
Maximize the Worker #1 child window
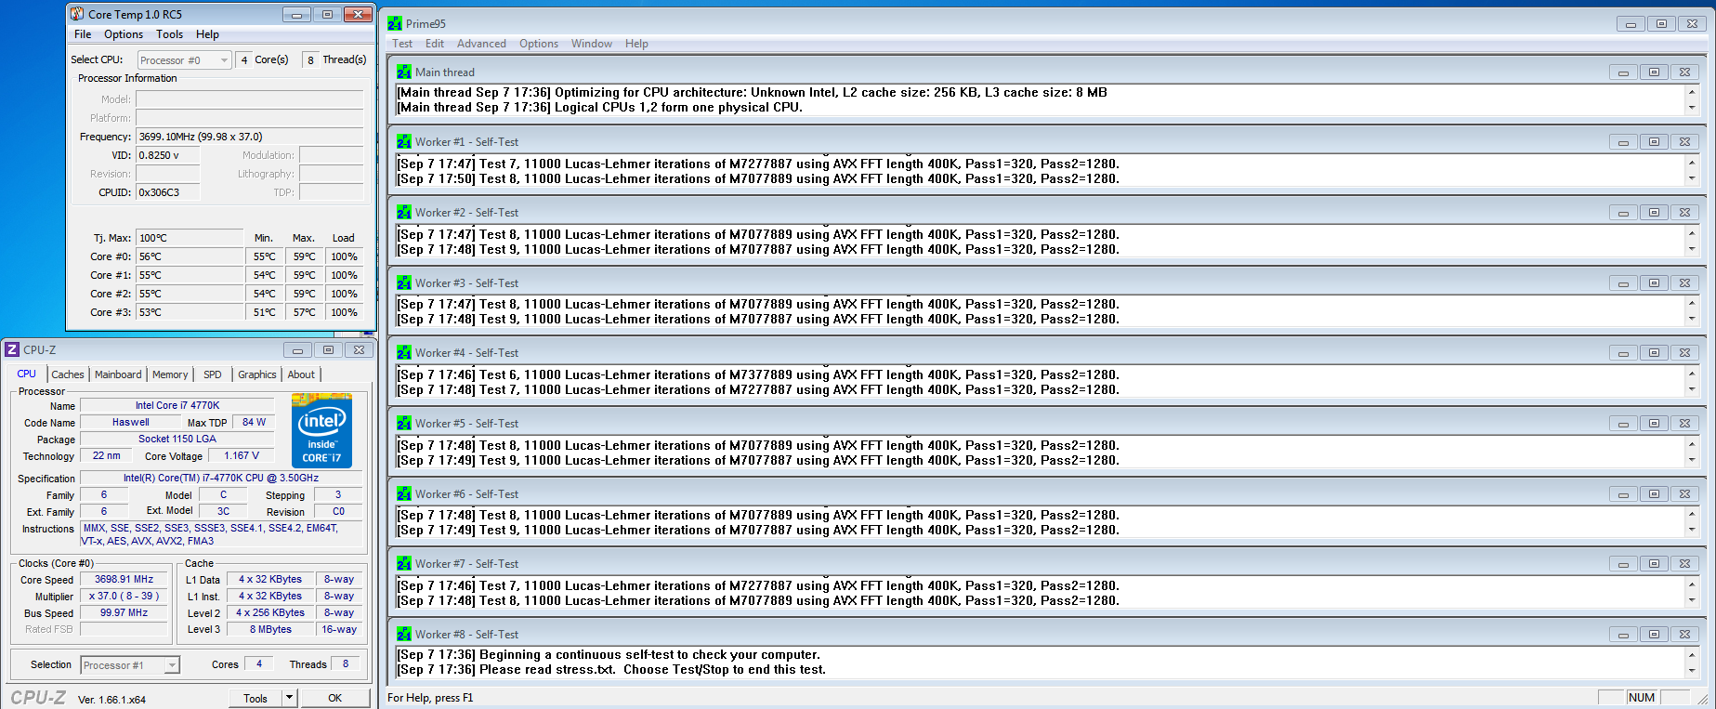[1654, 142]
